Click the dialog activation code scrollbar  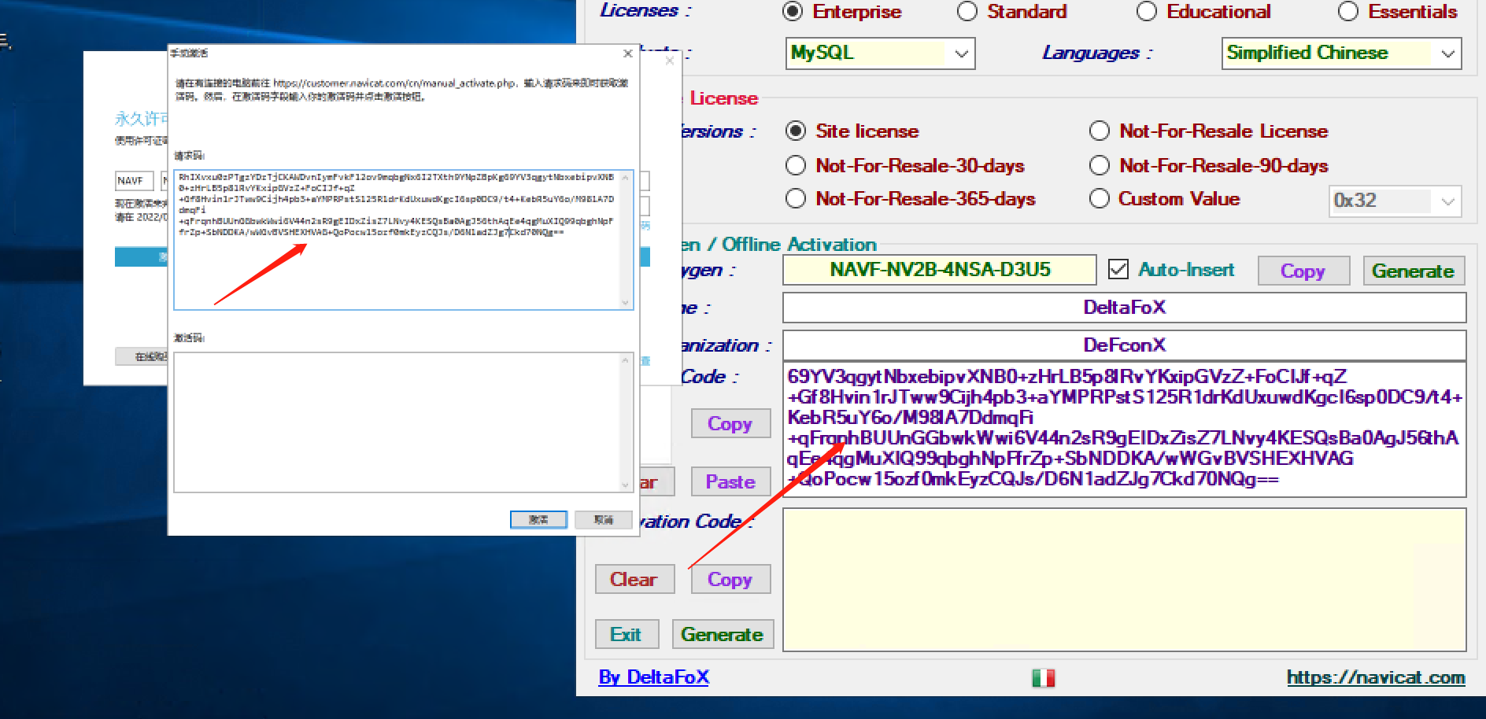(626, 422)
